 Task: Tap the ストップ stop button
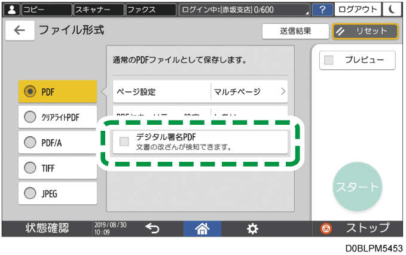[x=358, y=229]
